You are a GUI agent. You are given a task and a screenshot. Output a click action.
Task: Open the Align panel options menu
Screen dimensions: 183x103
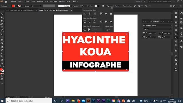click(x=112, y=8)
